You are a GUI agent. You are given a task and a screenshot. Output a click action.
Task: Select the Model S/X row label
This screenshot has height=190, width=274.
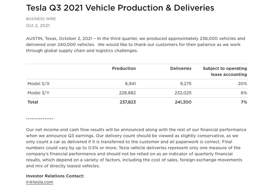tap(39, 84)
